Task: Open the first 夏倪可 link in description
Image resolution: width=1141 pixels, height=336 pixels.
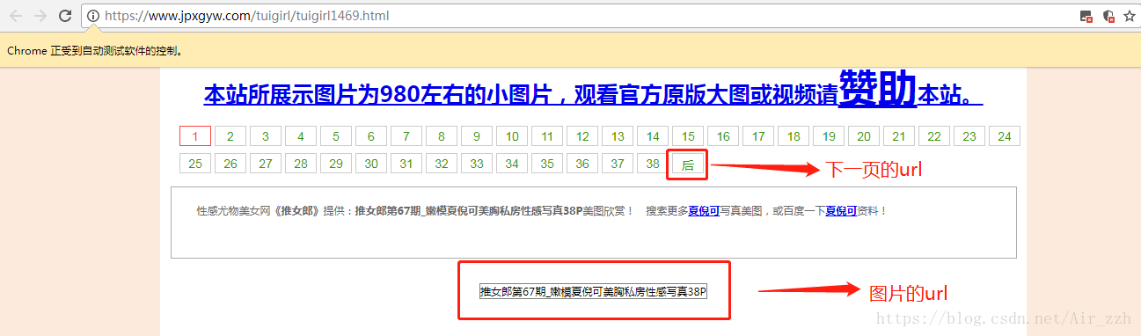Action: click(x=704, y=211)
